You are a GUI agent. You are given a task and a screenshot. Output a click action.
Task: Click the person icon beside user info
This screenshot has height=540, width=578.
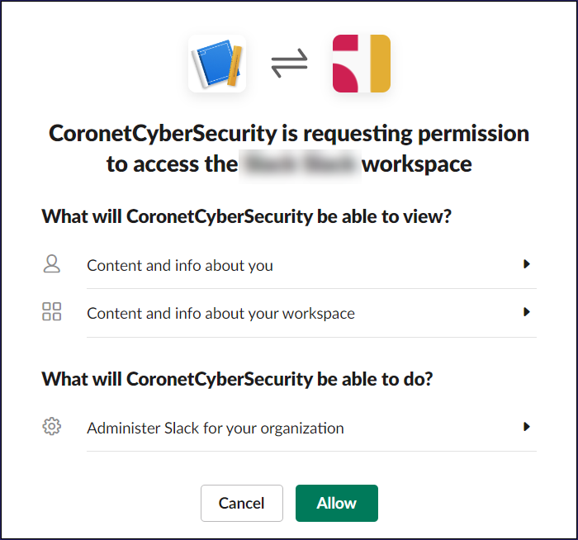(52, 264)
